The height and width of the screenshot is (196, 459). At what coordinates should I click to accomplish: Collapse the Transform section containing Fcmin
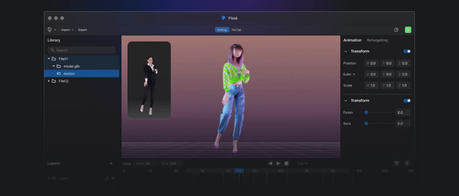point(346,101)
